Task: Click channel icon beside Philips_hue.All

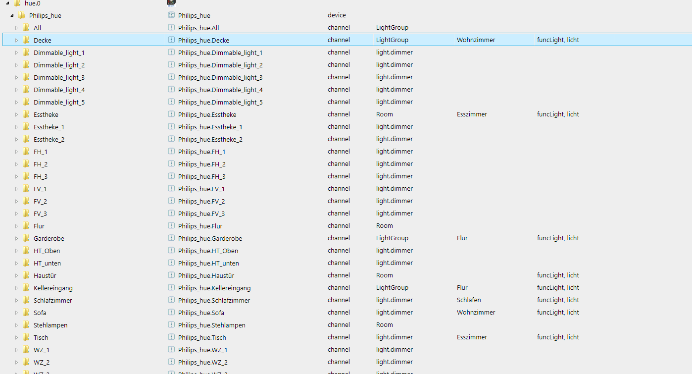Action: [171, 28]
